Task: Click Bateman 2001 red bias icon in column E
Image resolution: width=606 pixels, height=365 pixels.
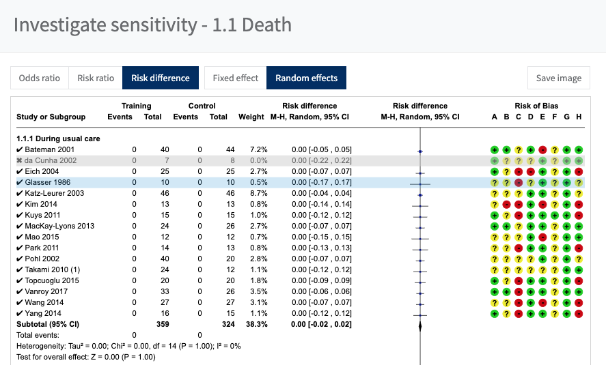Action: click(542, 149)
